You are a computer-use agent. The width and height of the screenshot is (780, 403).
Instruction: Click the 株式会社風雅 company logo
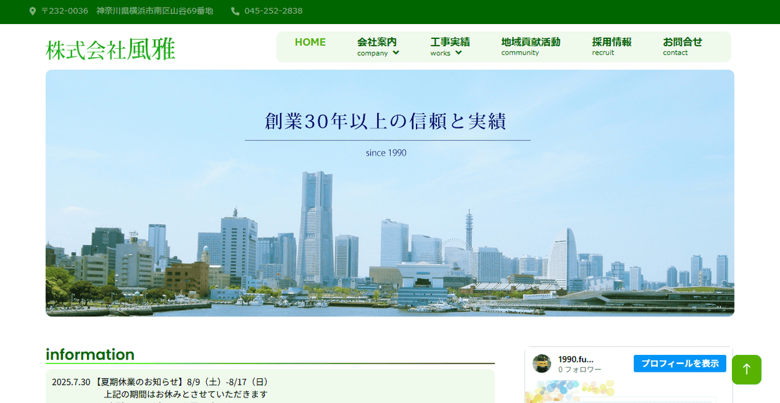point(110,48)
